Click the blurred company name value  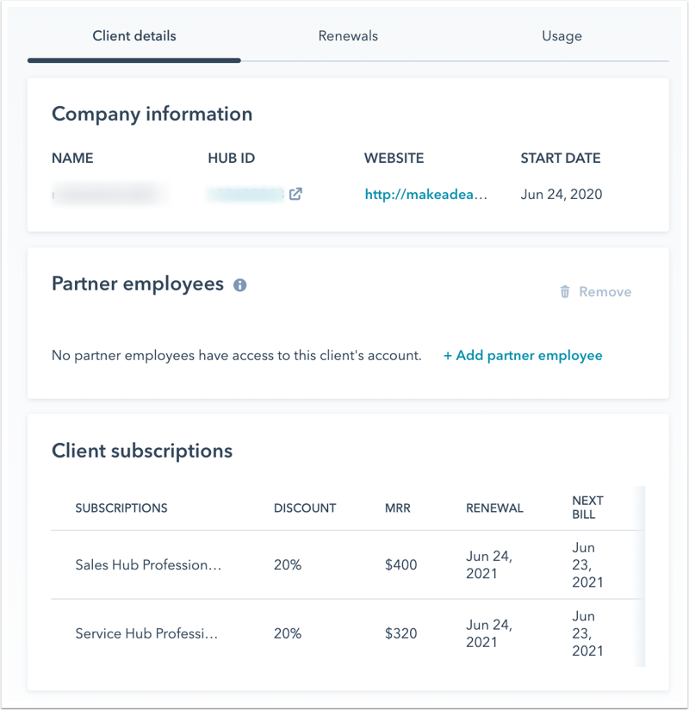[x=110, y=194]
